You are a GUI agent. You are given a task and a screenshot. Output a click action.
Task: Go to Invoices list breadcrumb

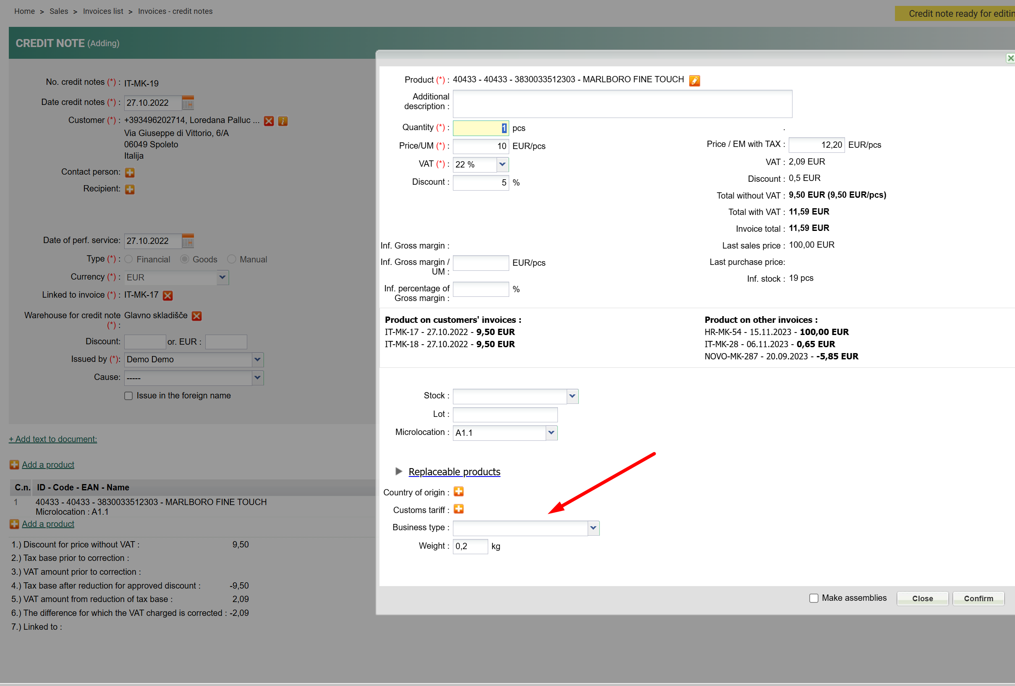click(x=103, y=11)
